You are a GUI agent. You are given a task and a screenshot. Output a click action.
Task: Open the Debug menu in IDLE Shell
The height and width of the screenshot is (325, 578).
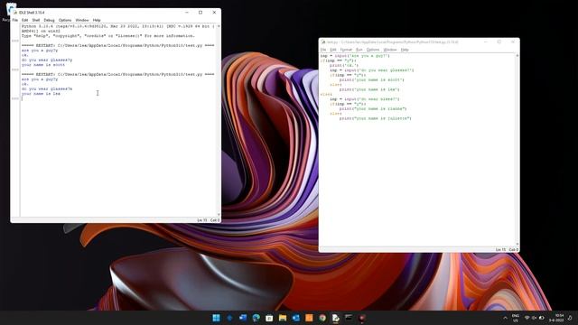pyautogui.click(x=49, y=20)
